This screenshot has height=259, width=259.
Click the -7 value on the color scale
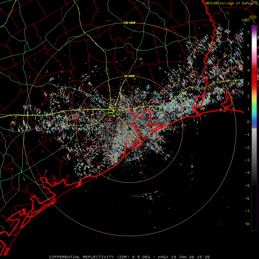247,211
